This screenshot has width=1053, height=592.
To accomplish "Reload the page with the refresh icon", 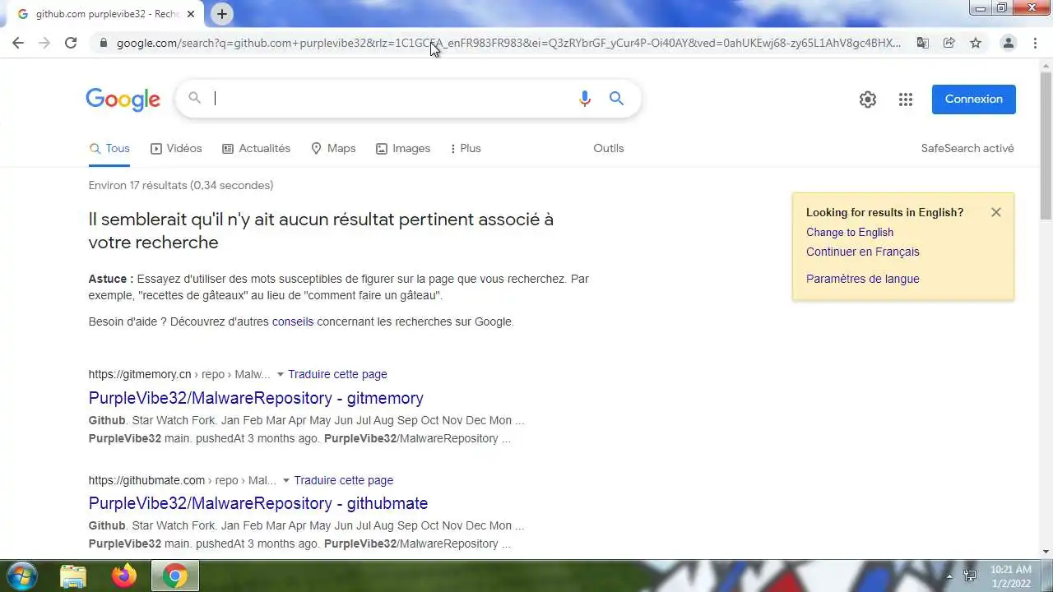I will tap(71, 43).
